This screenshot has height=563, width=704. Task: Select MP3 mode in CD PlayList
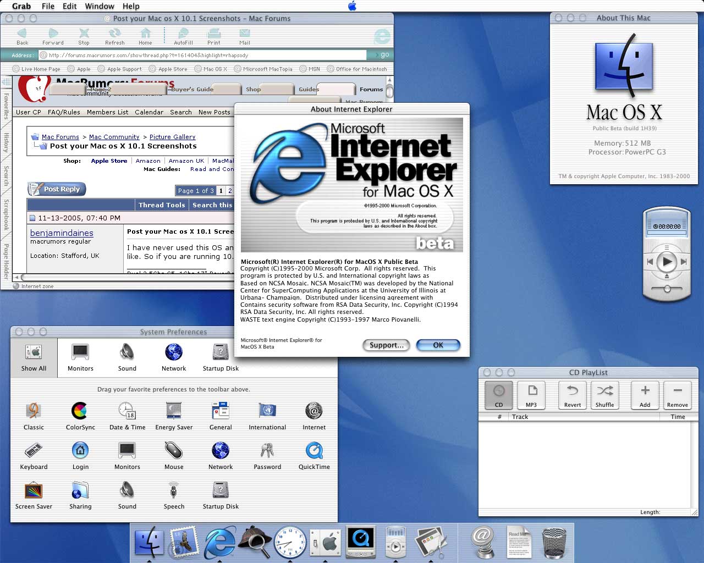tap(531, 395)
